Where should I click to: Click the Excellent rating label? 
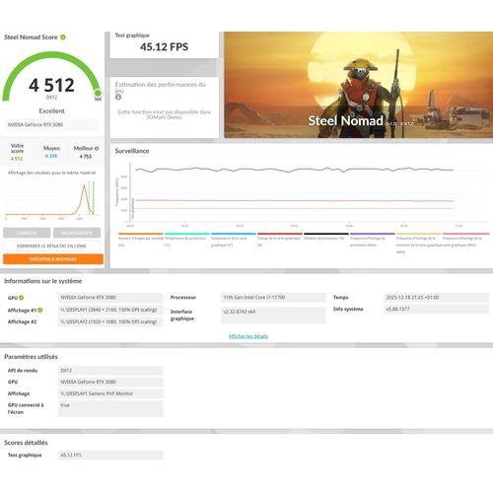pos(51,111)
